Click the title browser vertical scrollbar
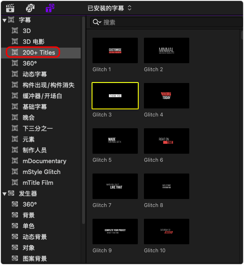 pos(242,35)
